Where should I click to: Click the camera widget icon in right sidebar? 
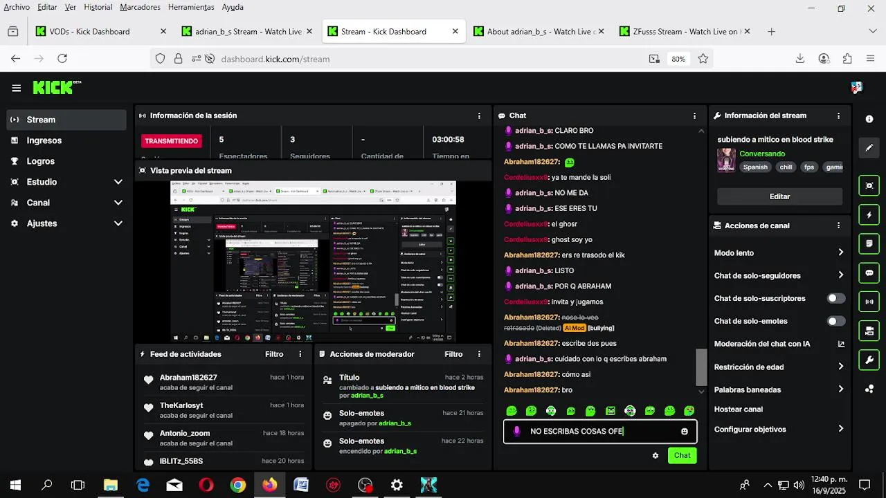[869, 331]
